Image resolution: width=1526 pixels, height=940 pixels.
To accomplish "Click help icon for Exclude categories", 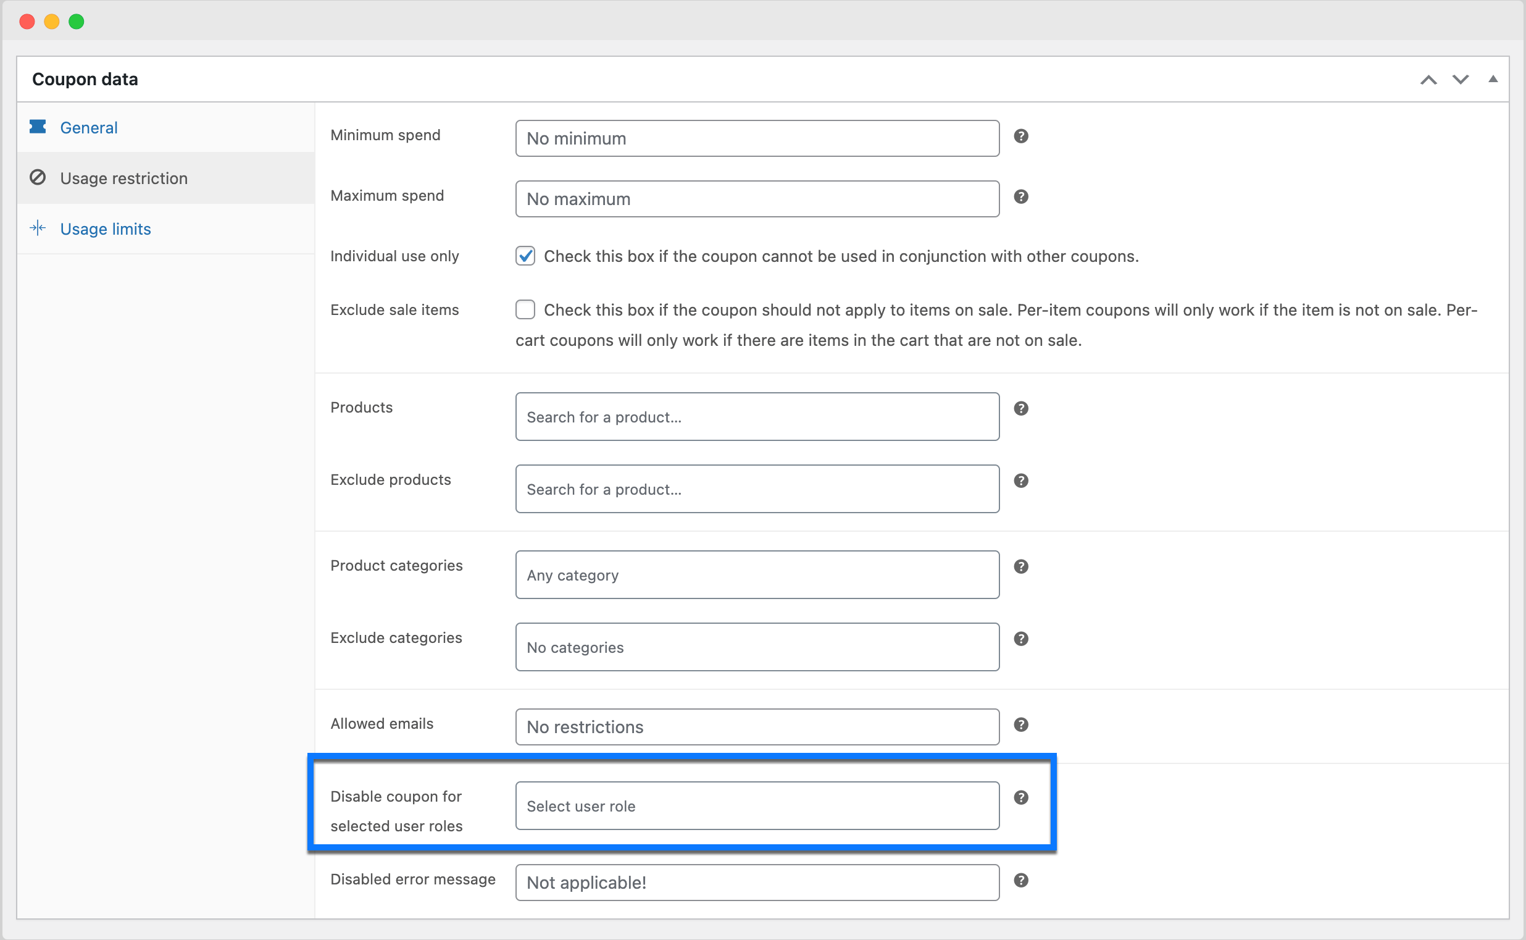I will (1021, 639).
